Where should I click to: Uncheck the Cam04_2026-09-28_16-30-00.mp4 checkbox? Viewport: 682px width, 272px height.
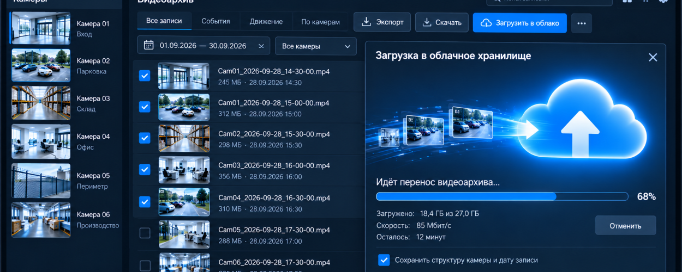click(145, 201)
